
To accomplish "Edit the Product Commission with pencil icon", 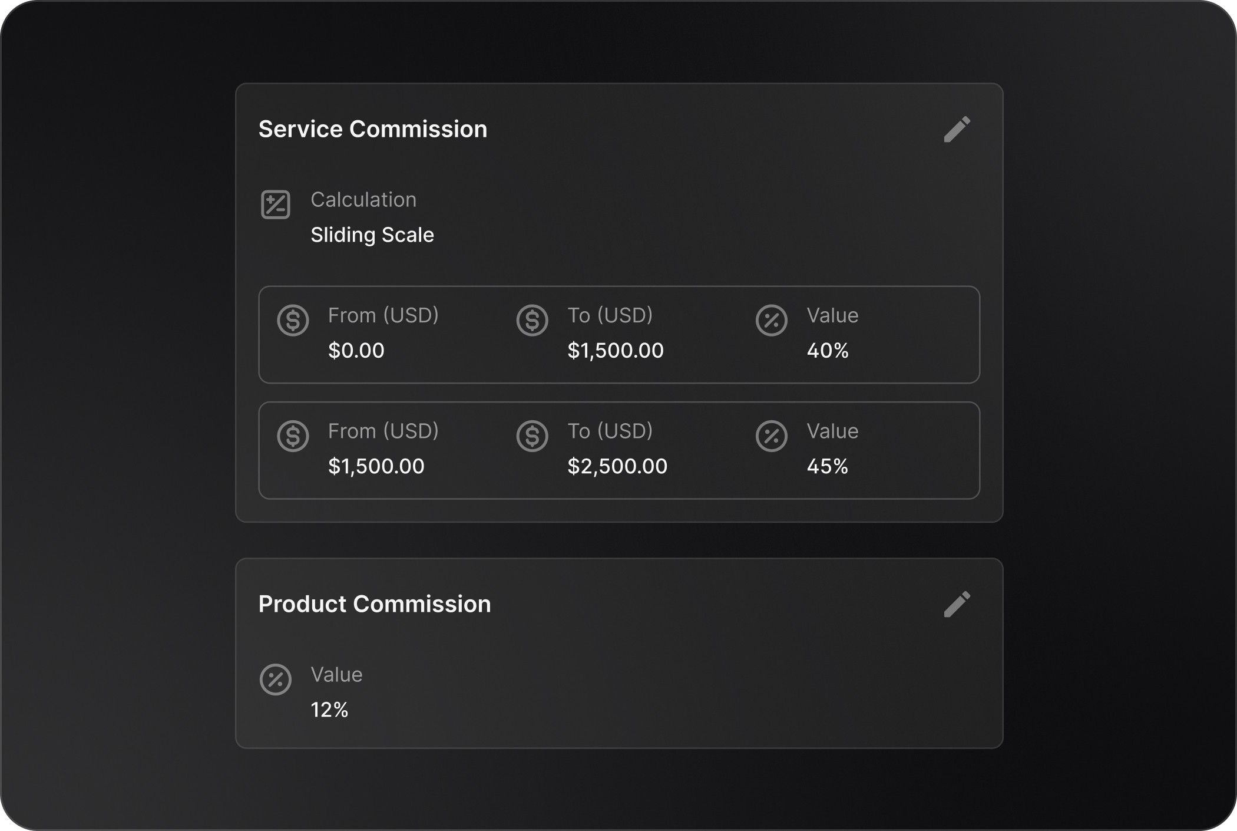I will 957,604.
